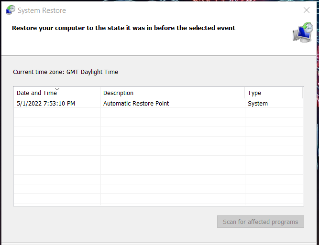Click the System Restore window title text
This screenshot has width=319, height=245.
(42, 10)
